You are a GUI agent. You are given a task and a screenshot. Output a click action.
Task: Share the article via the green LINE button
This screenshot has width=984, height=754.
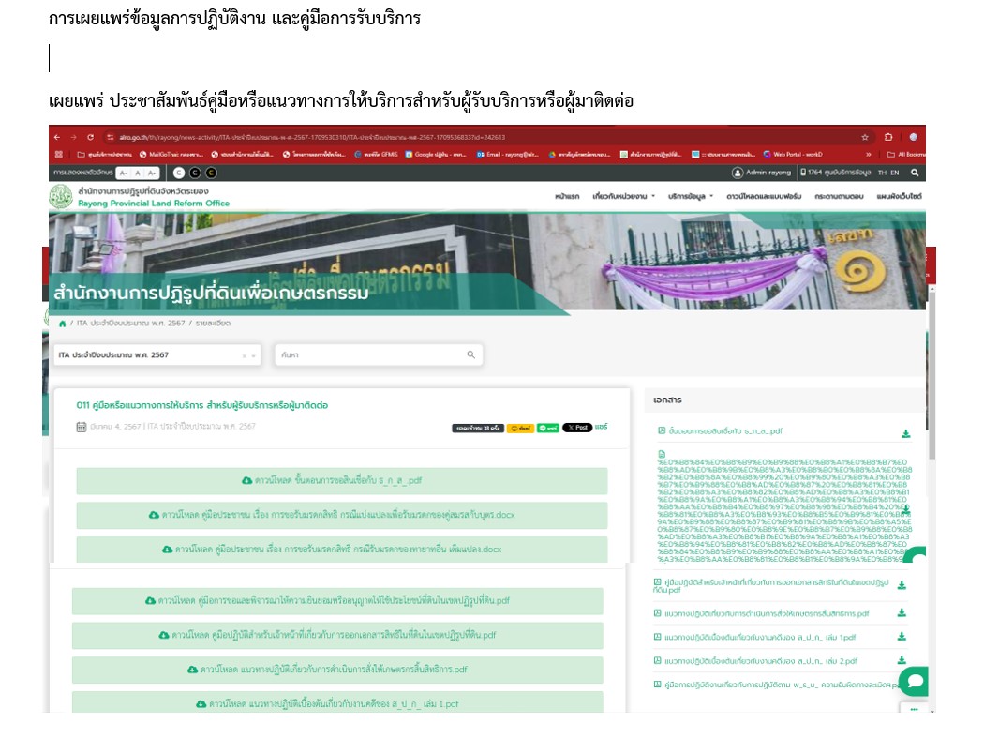tap(548, 429)
